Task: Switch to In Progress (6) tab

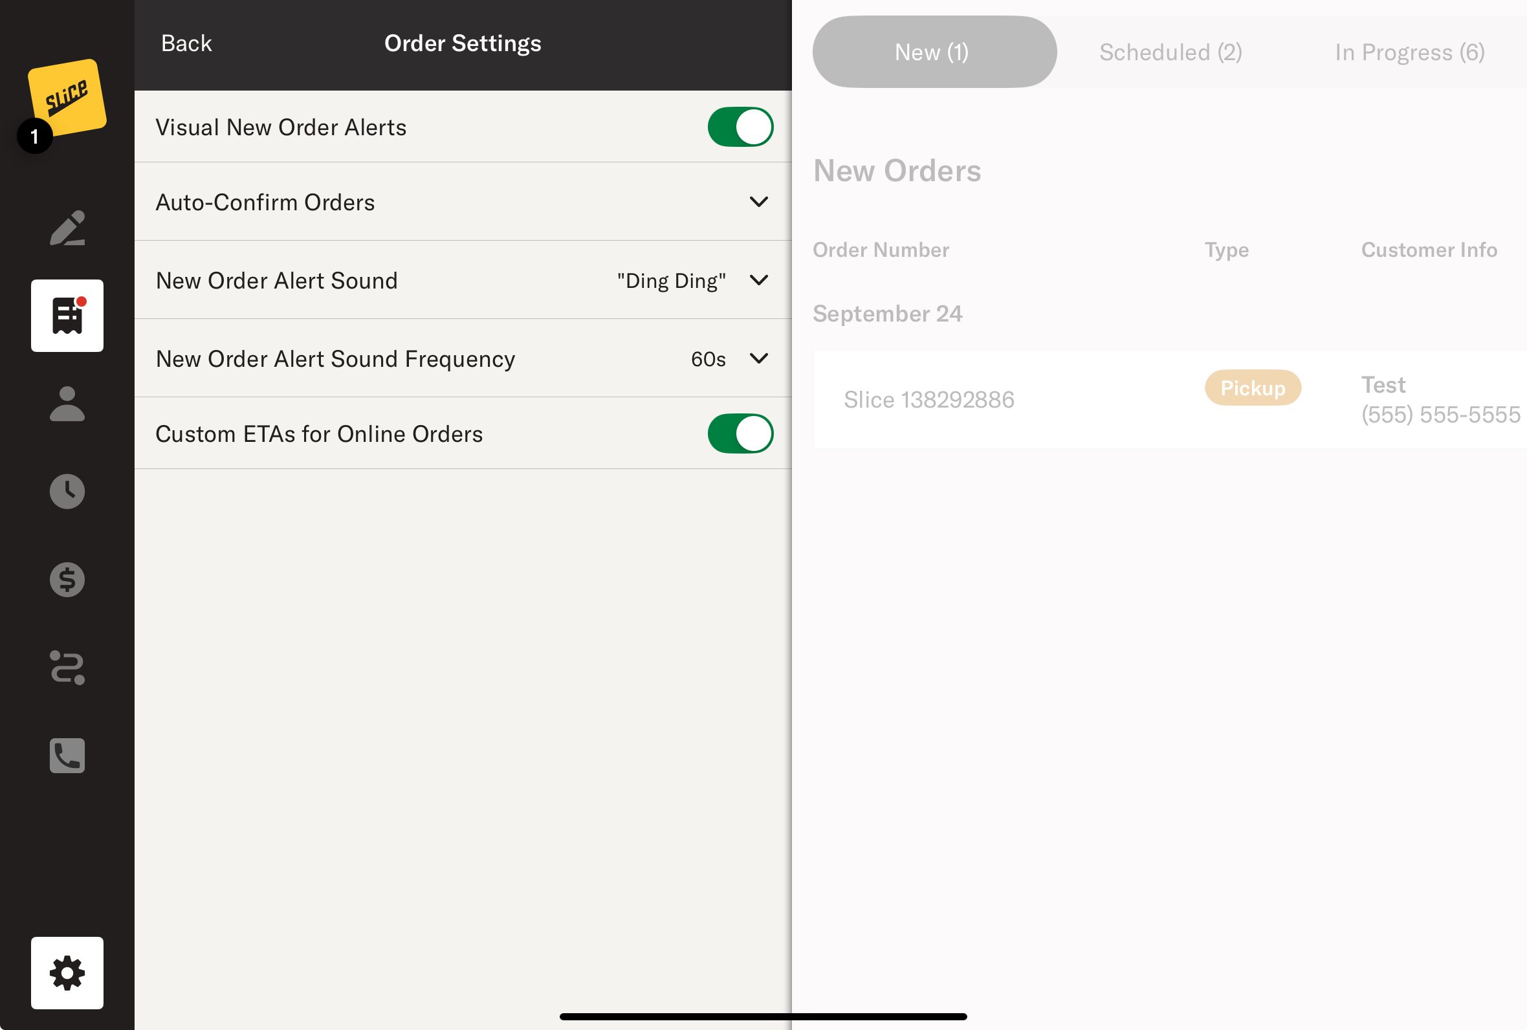Action: coord(1409,52)
